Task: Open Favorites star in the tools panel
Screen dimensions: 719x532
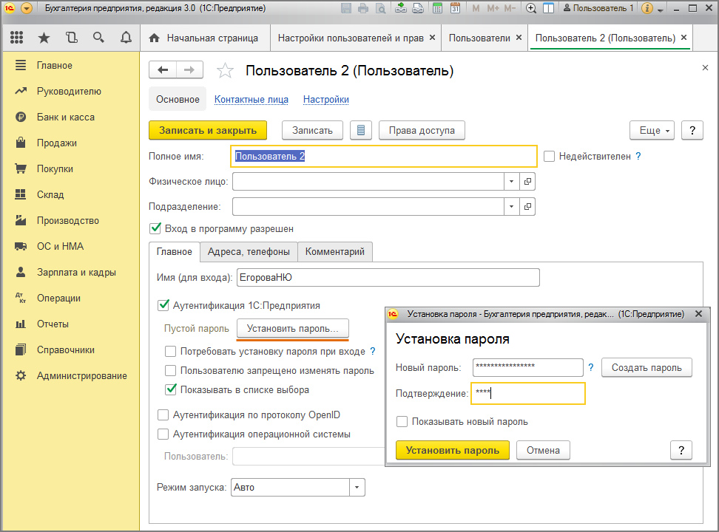Action: pyautogui.click(x=44, y=38)
